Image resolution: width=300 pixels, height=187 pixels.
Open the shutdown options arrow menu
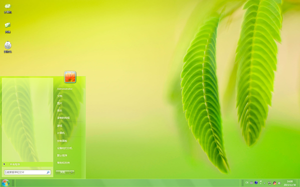click(x=72, y=173)
